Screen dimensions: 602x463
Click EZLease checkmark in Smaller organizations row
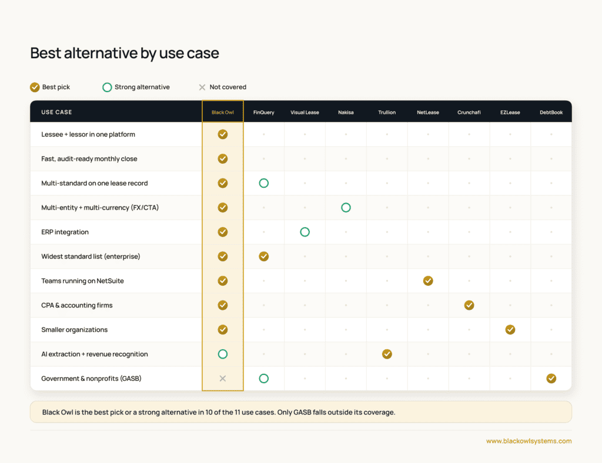click(510, 330)
